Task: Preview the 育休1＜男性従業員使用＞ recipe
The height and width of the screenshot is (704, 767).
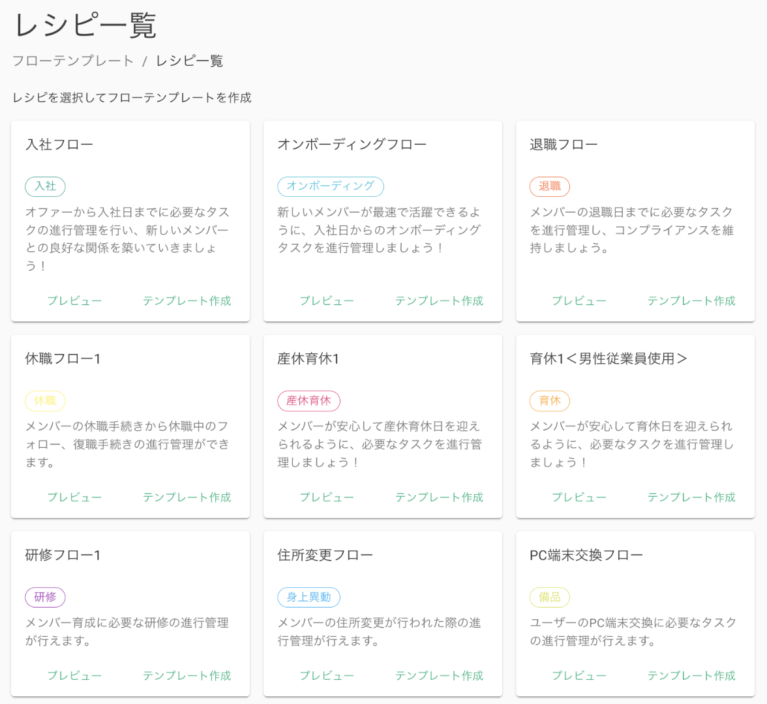Action: click(x=579, y=497)
